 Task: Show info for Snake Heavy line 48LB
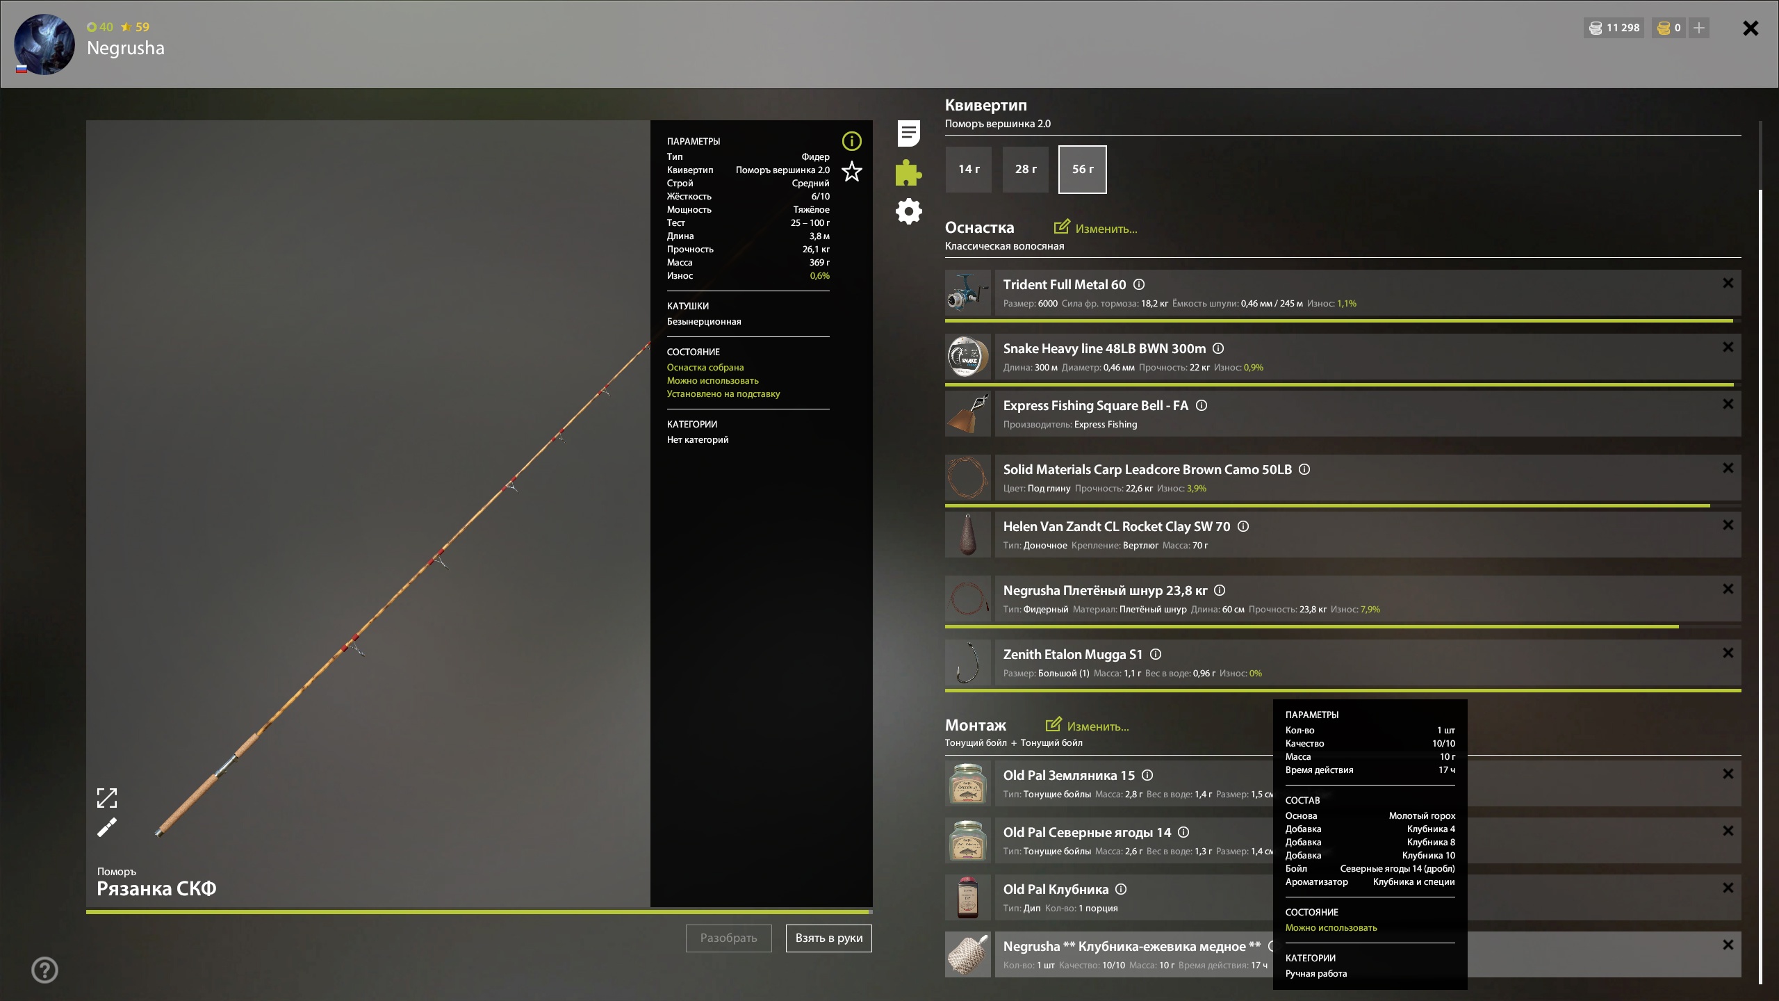coord(1218,348)
